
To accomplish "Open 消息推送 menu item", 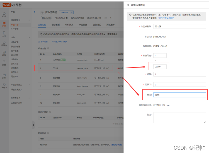I will click(x=15, y=68).
